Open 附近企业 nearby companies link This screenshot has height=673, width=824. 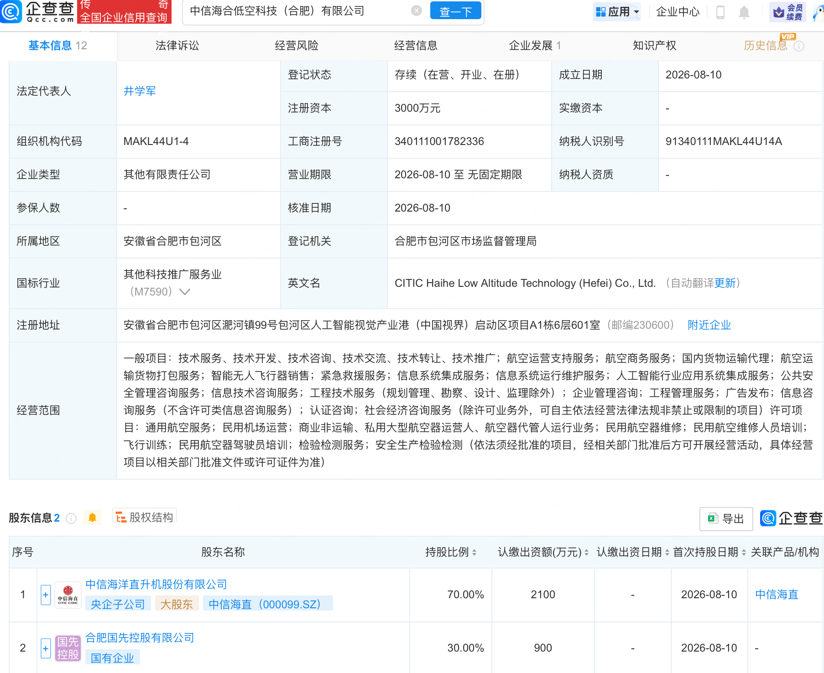pos(709,325)
